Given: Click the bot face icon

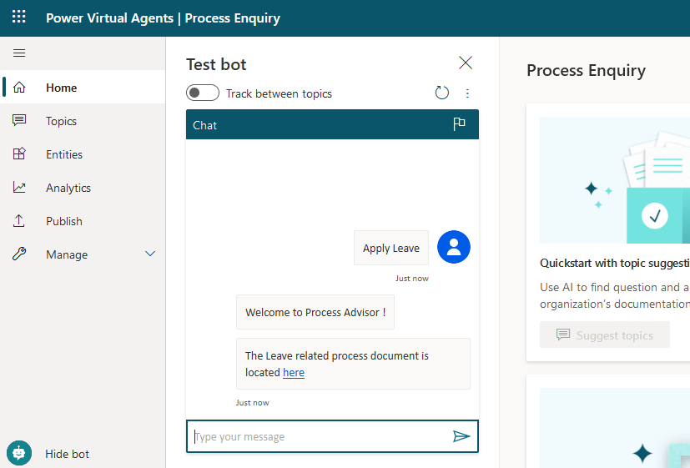Looking at the screenshot, I should coord(19,453).
